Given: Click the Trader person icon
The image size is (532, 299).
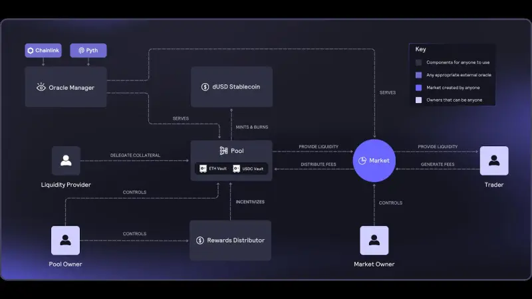Looking at the screenshot, I should click(x=493, y=161).
